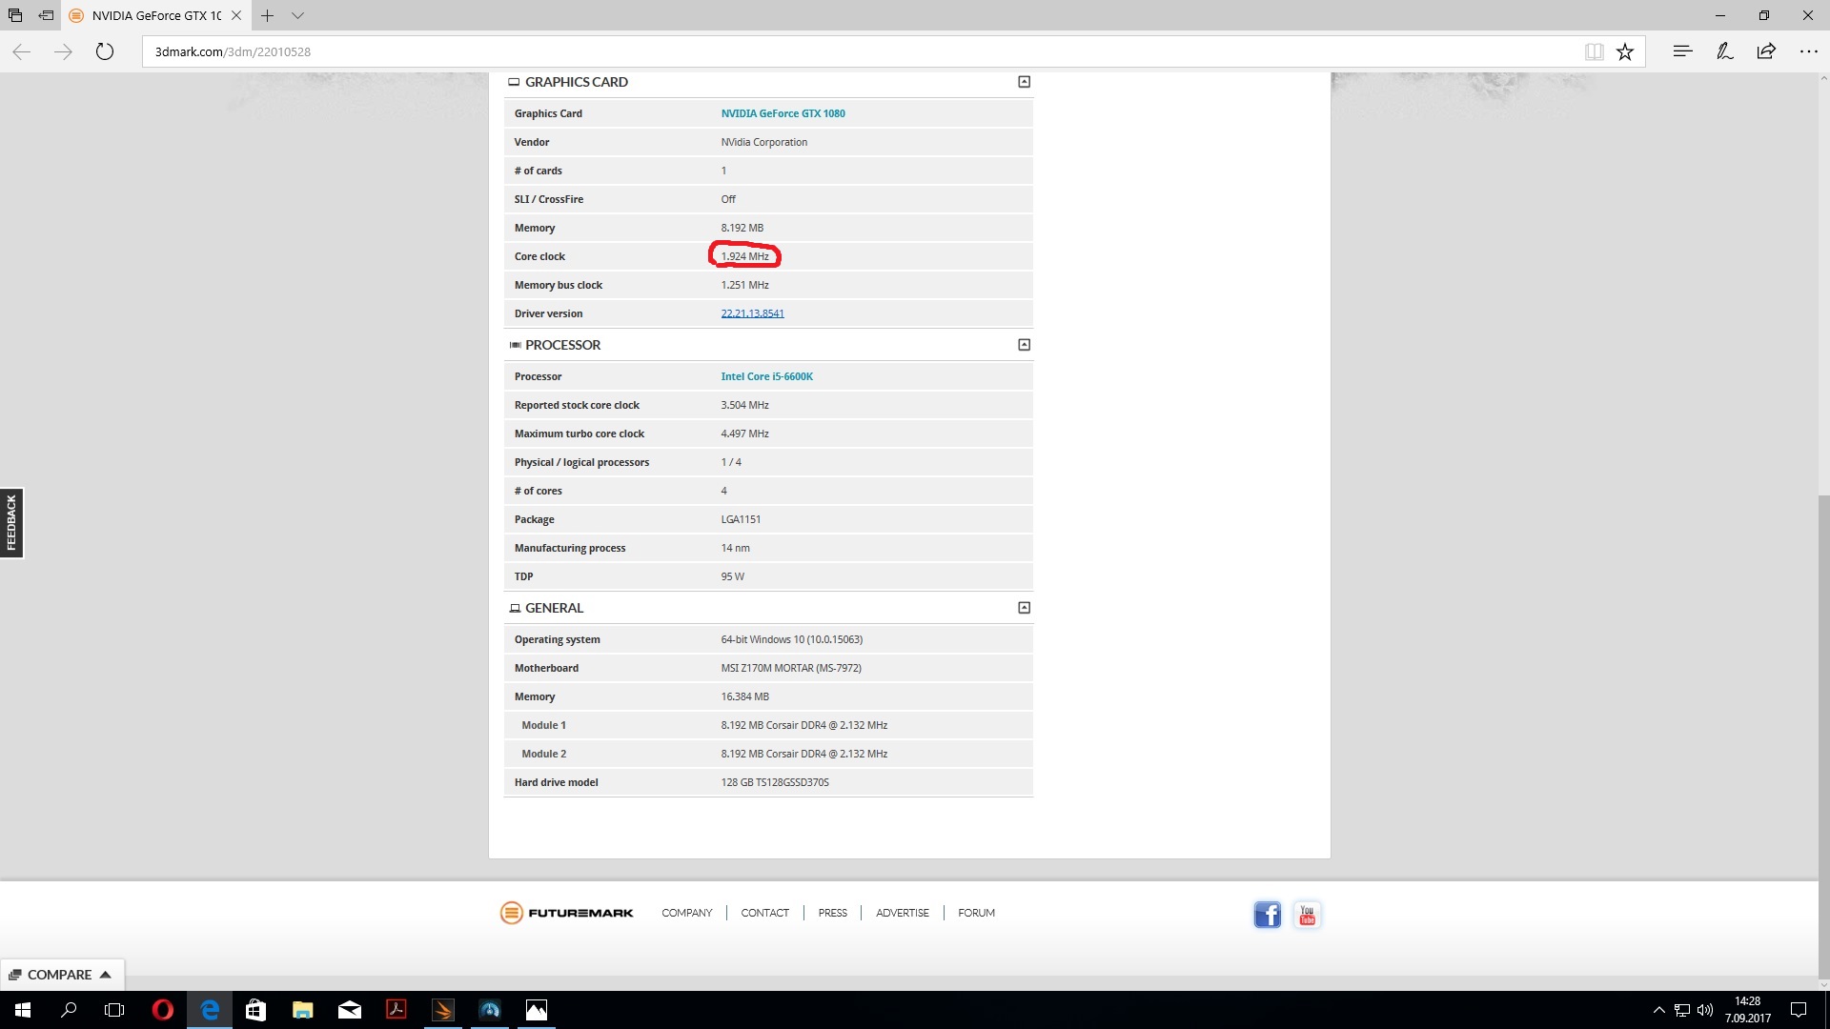
Task: Select the hard drive model 128 GB TS128GSSD370S
Action: point(775,782)
